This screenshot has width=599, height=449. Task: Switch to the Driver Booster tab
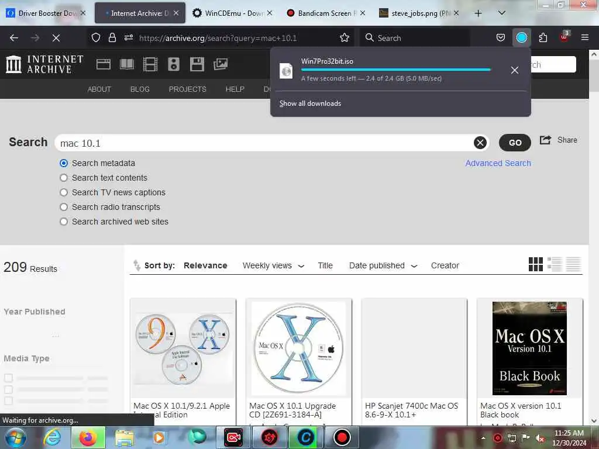46,13
